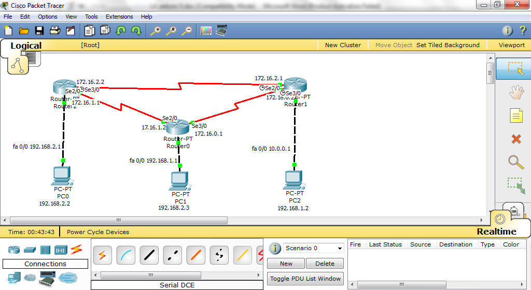Open the drawing palette icon
The width and height of the screenshot is (531, 290).
point(206,31)
